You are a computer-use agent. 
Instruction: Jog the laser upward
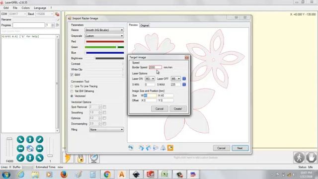(30, 139)
